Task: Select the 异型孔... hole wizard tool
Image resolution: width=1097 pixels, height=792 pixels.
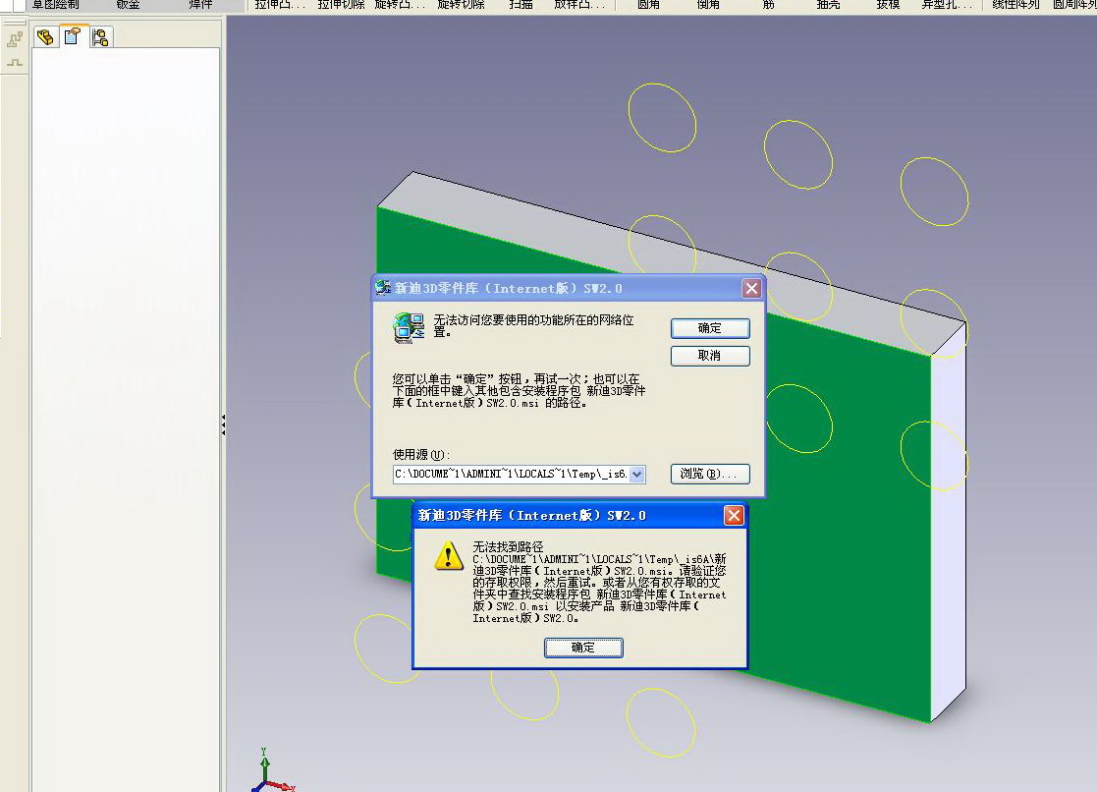Action: pyautogui.click(x=947, y=4)
